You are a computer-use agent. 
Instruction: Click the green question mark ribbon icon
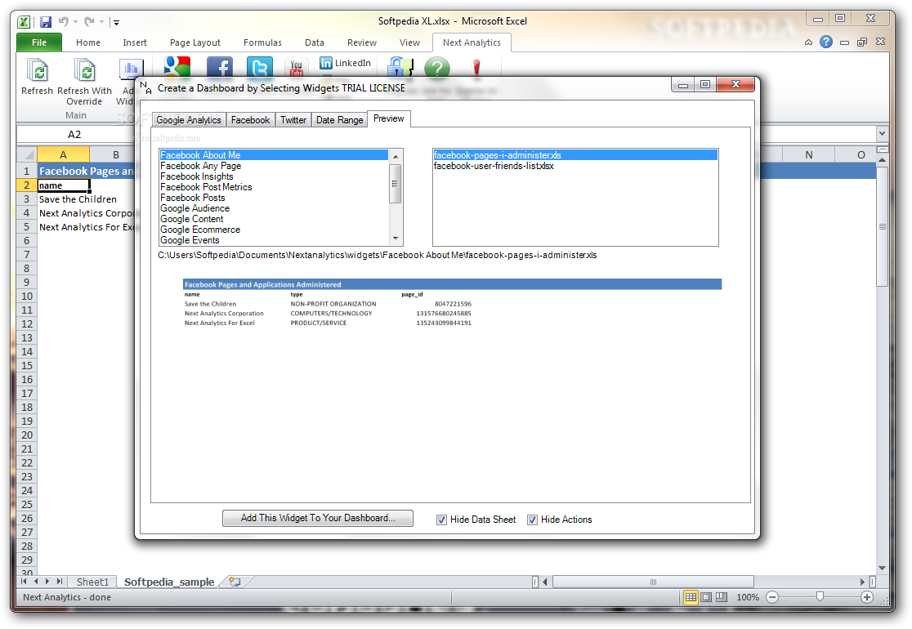tap(437, 68)
